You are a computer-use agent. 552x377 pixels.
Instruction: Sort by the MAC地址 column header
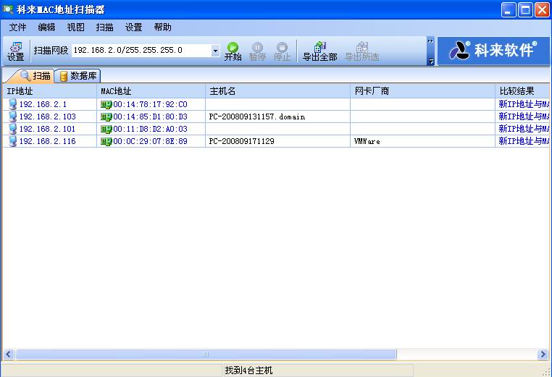151,91
